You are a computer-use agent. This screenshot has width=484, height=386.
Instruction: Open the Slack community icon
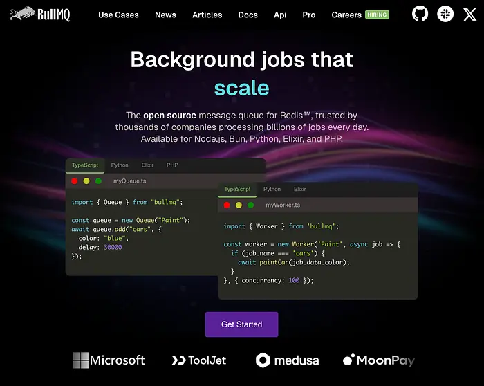click(445, 14)
